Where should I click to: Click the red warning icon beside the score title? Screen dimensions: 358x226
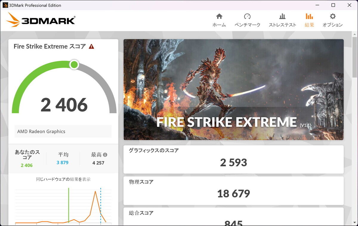91,47
